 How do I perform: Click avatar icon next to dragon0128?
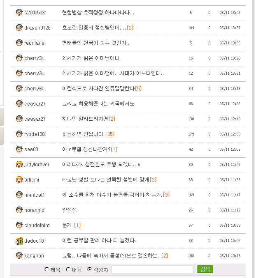point(19,28)
